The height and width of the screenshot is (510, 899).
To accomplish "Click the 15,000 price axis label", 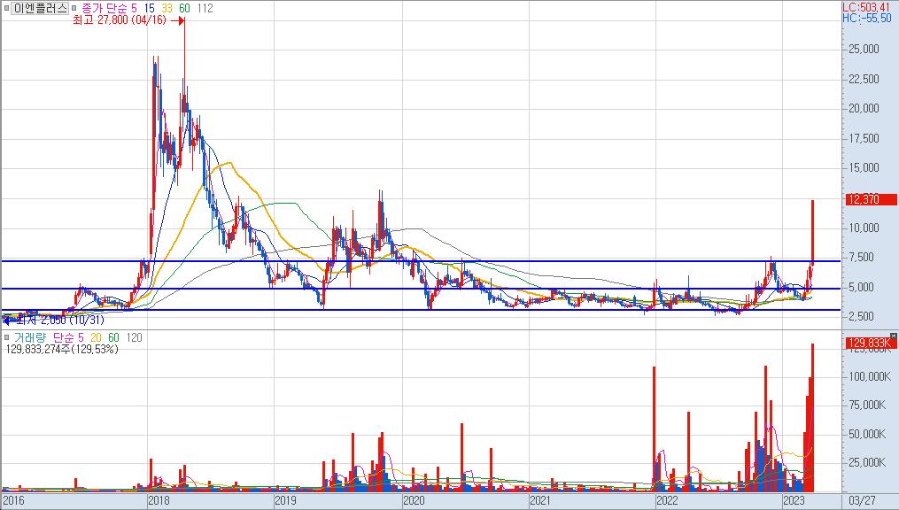I will pyautogui.click(x=864, y=167).
